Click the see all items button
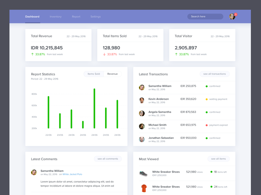This screenshot has height=195, width=261. [x=218, y=159]
